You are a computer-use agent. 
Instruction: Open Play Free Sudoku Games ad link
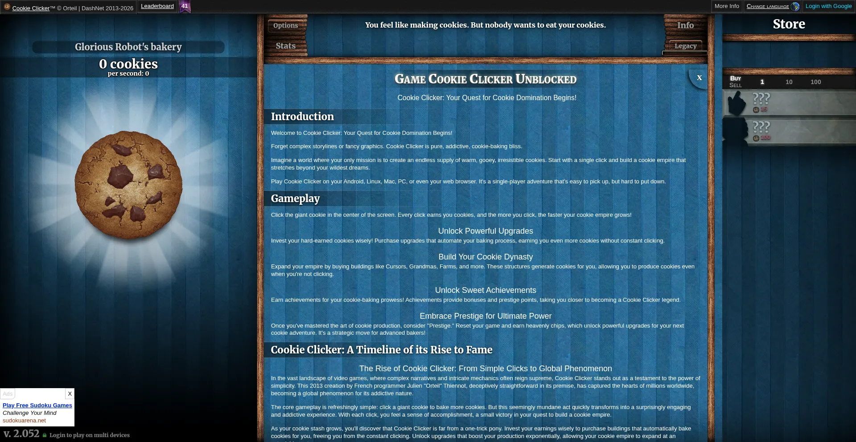pos(37,405)
